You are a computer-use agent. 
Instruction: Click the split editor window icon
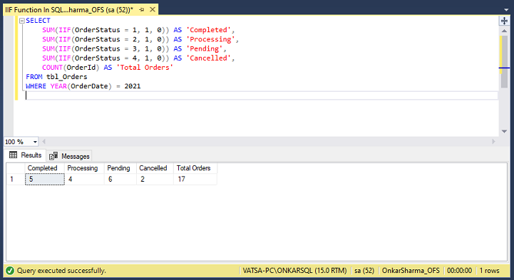pyautogui.click(x=504, y=21)
